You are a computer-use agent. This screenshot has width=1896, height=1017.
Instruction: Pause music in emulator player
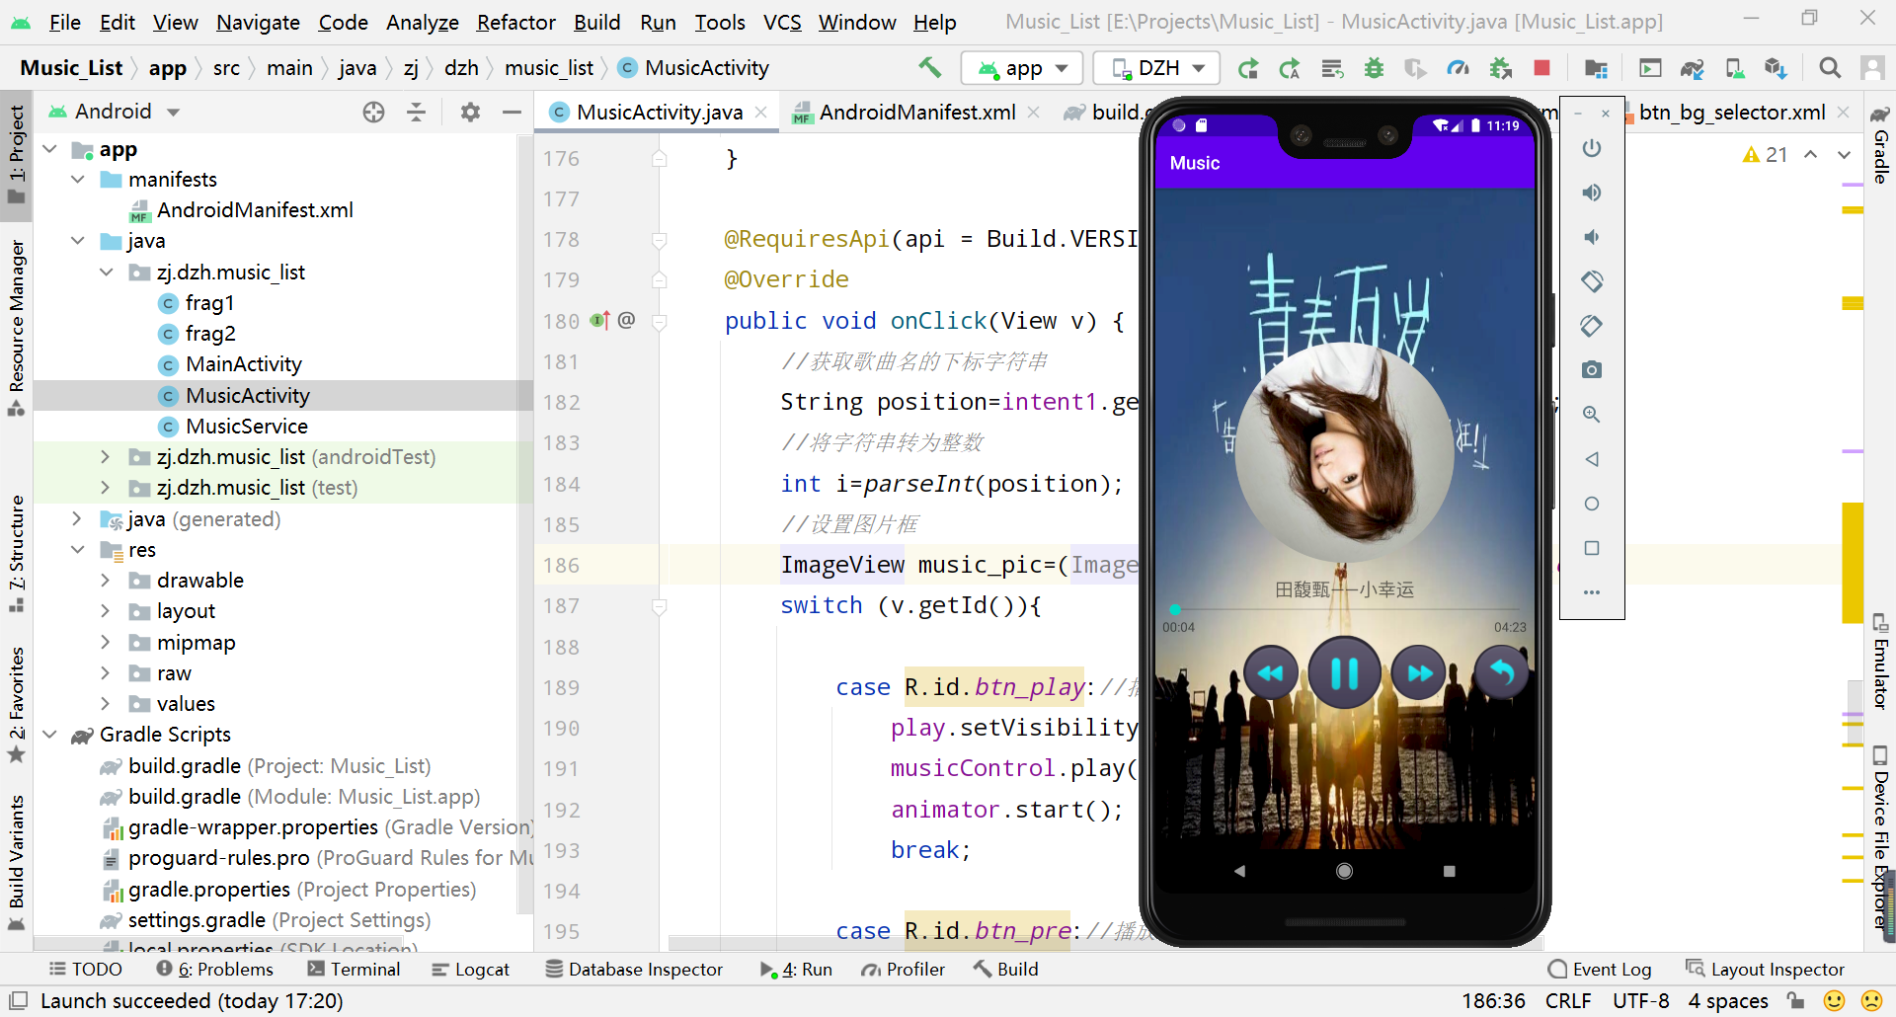[1344, 673]
